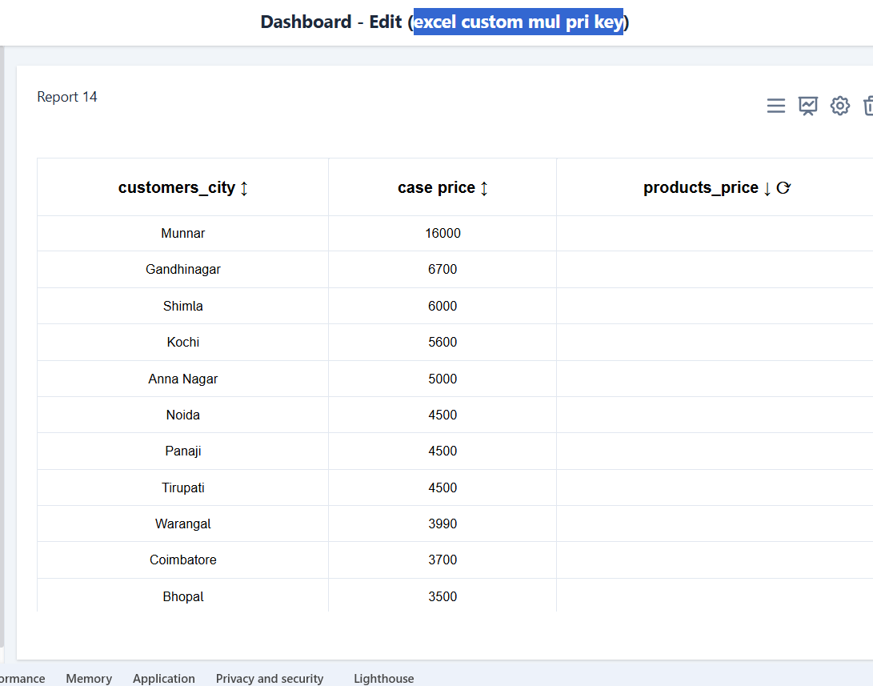Open the Privacy and security tab
The height and width of the screenshot is (686, 873).
[x=270, y=678]
